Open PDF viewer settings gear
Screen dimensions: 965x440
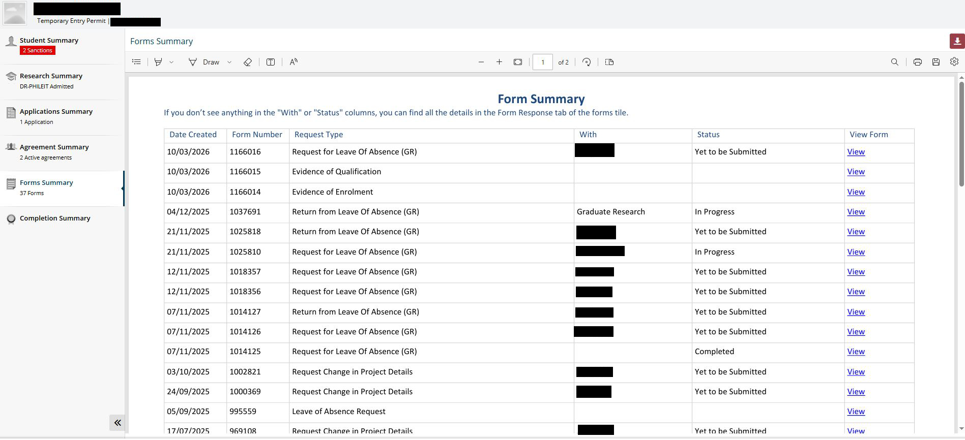(954, 61)
